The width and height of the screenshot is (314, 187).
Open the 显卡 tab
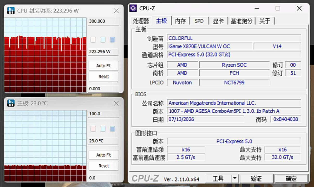218,21
